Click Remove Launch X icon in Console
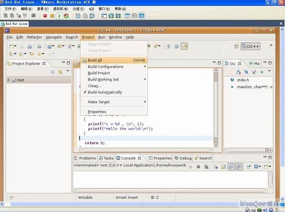This screenshot has width=285, height=212. click(198, 167)
